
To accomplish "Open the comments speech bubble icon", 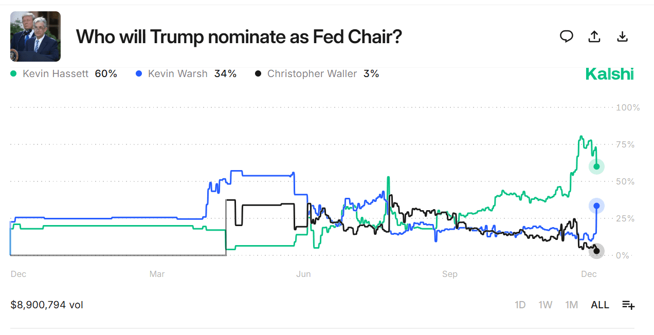I will tap(567, 36).
